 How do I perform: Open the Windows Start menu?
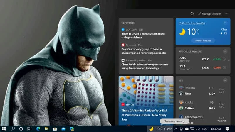pyautogui.click(x=4, y=129)
